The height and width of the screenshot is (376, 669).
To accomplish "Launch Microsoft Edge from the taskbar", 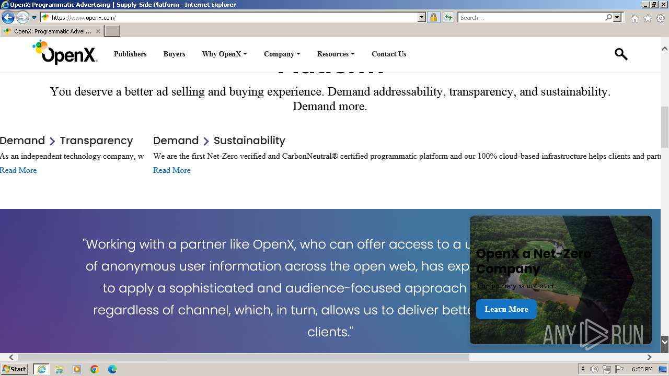I will (x=112, y=369).
